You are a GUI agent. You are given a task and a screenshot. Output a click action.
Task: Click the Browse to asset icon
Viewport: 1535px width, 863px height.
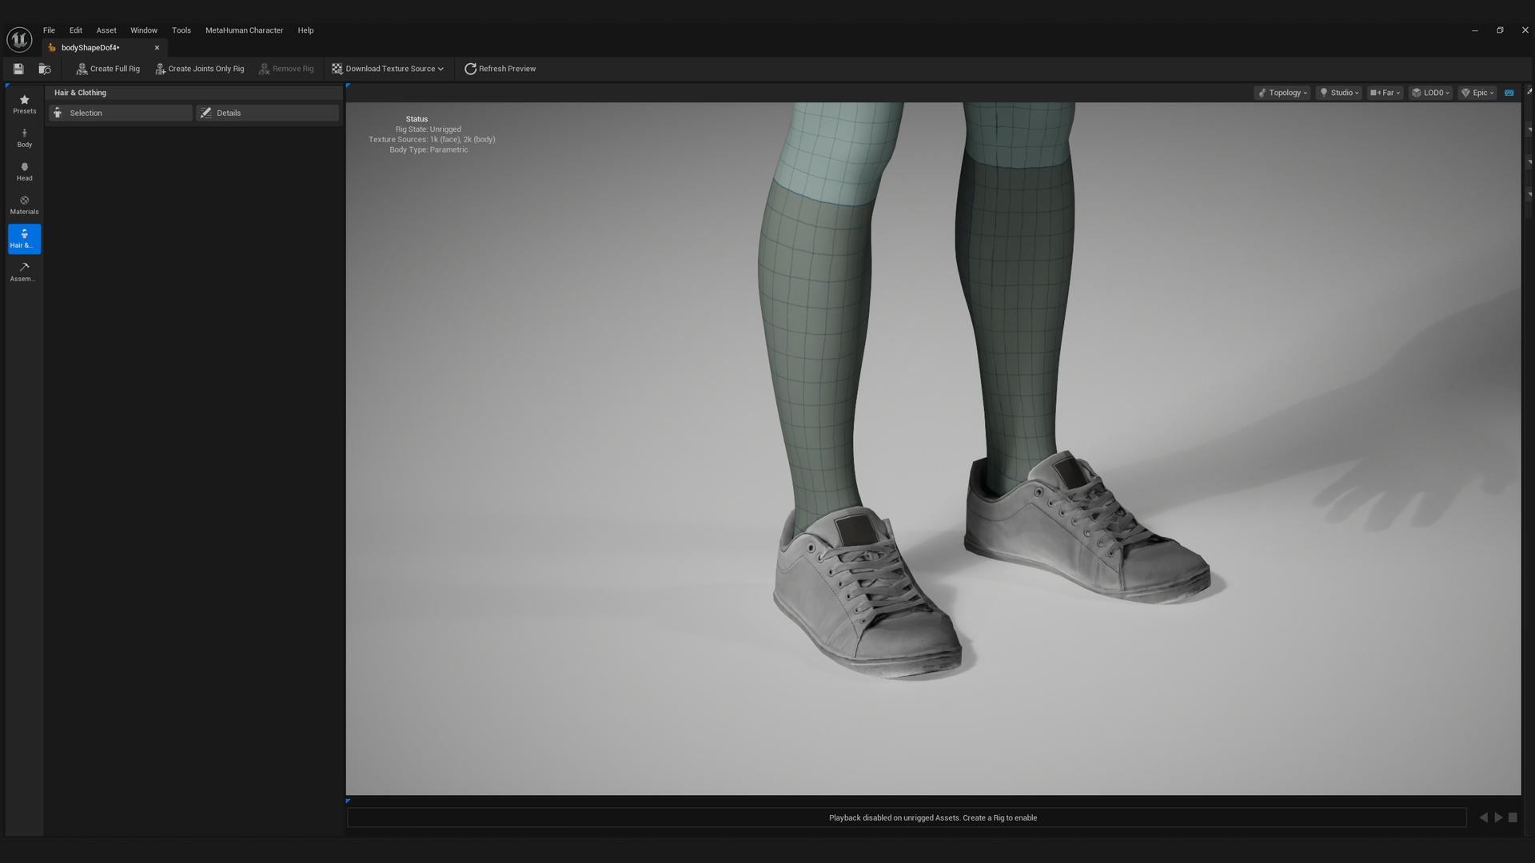click(45, 69)
